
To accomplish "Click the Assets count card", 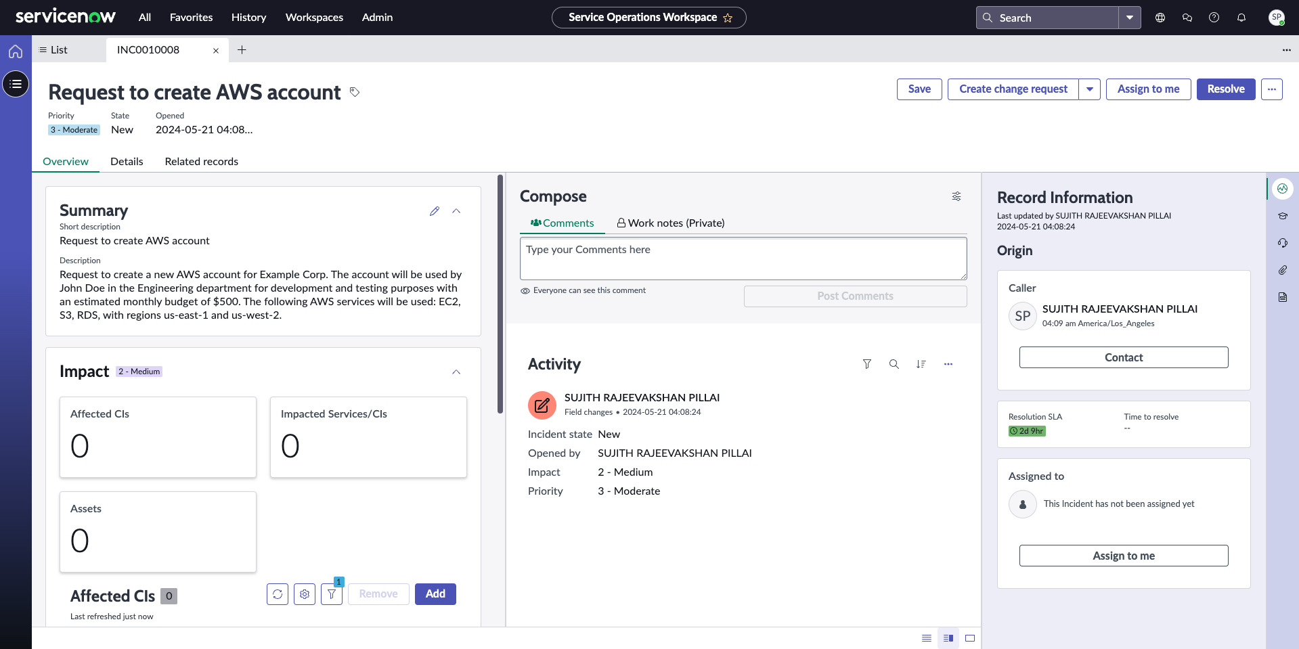I will point(158,532).
